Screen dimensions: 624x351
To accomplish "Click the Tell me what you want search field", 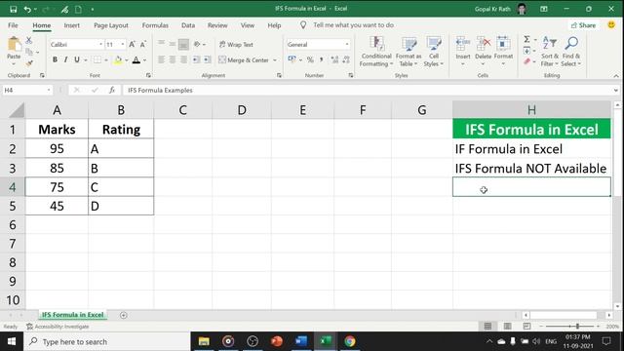I will (x=353, y=25).
